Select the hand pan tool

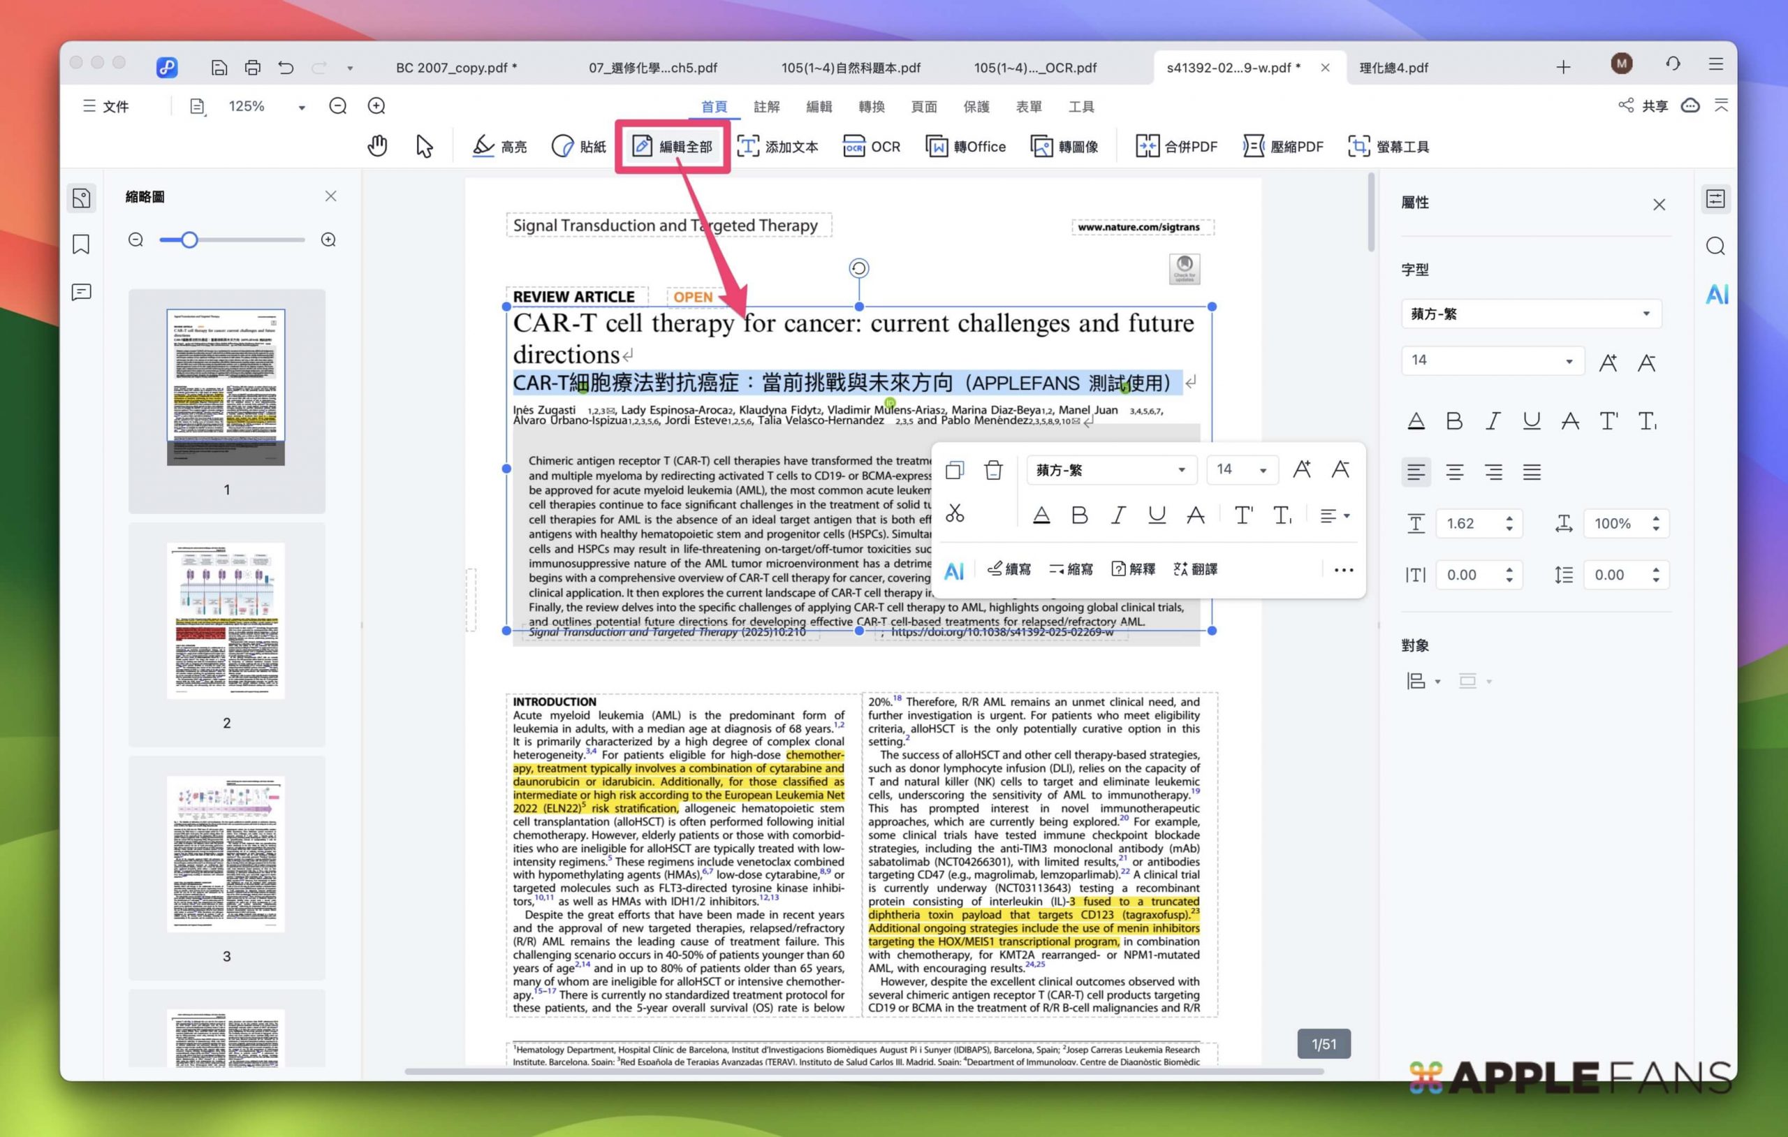point(377,145)
